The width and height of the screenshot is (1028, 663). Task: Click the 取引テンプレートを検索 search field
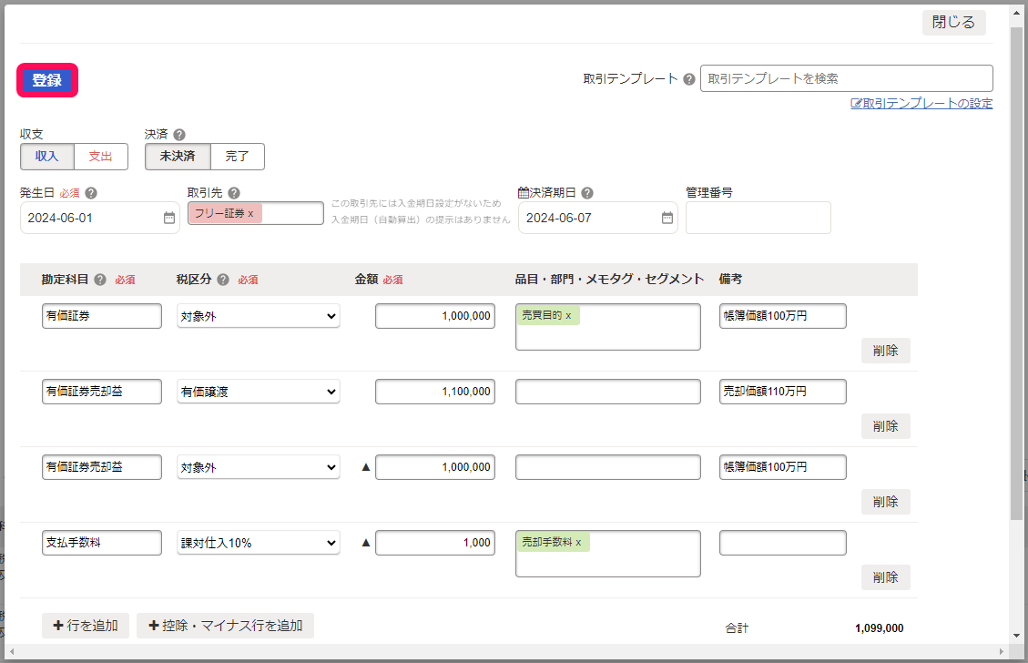coord(847,78)
